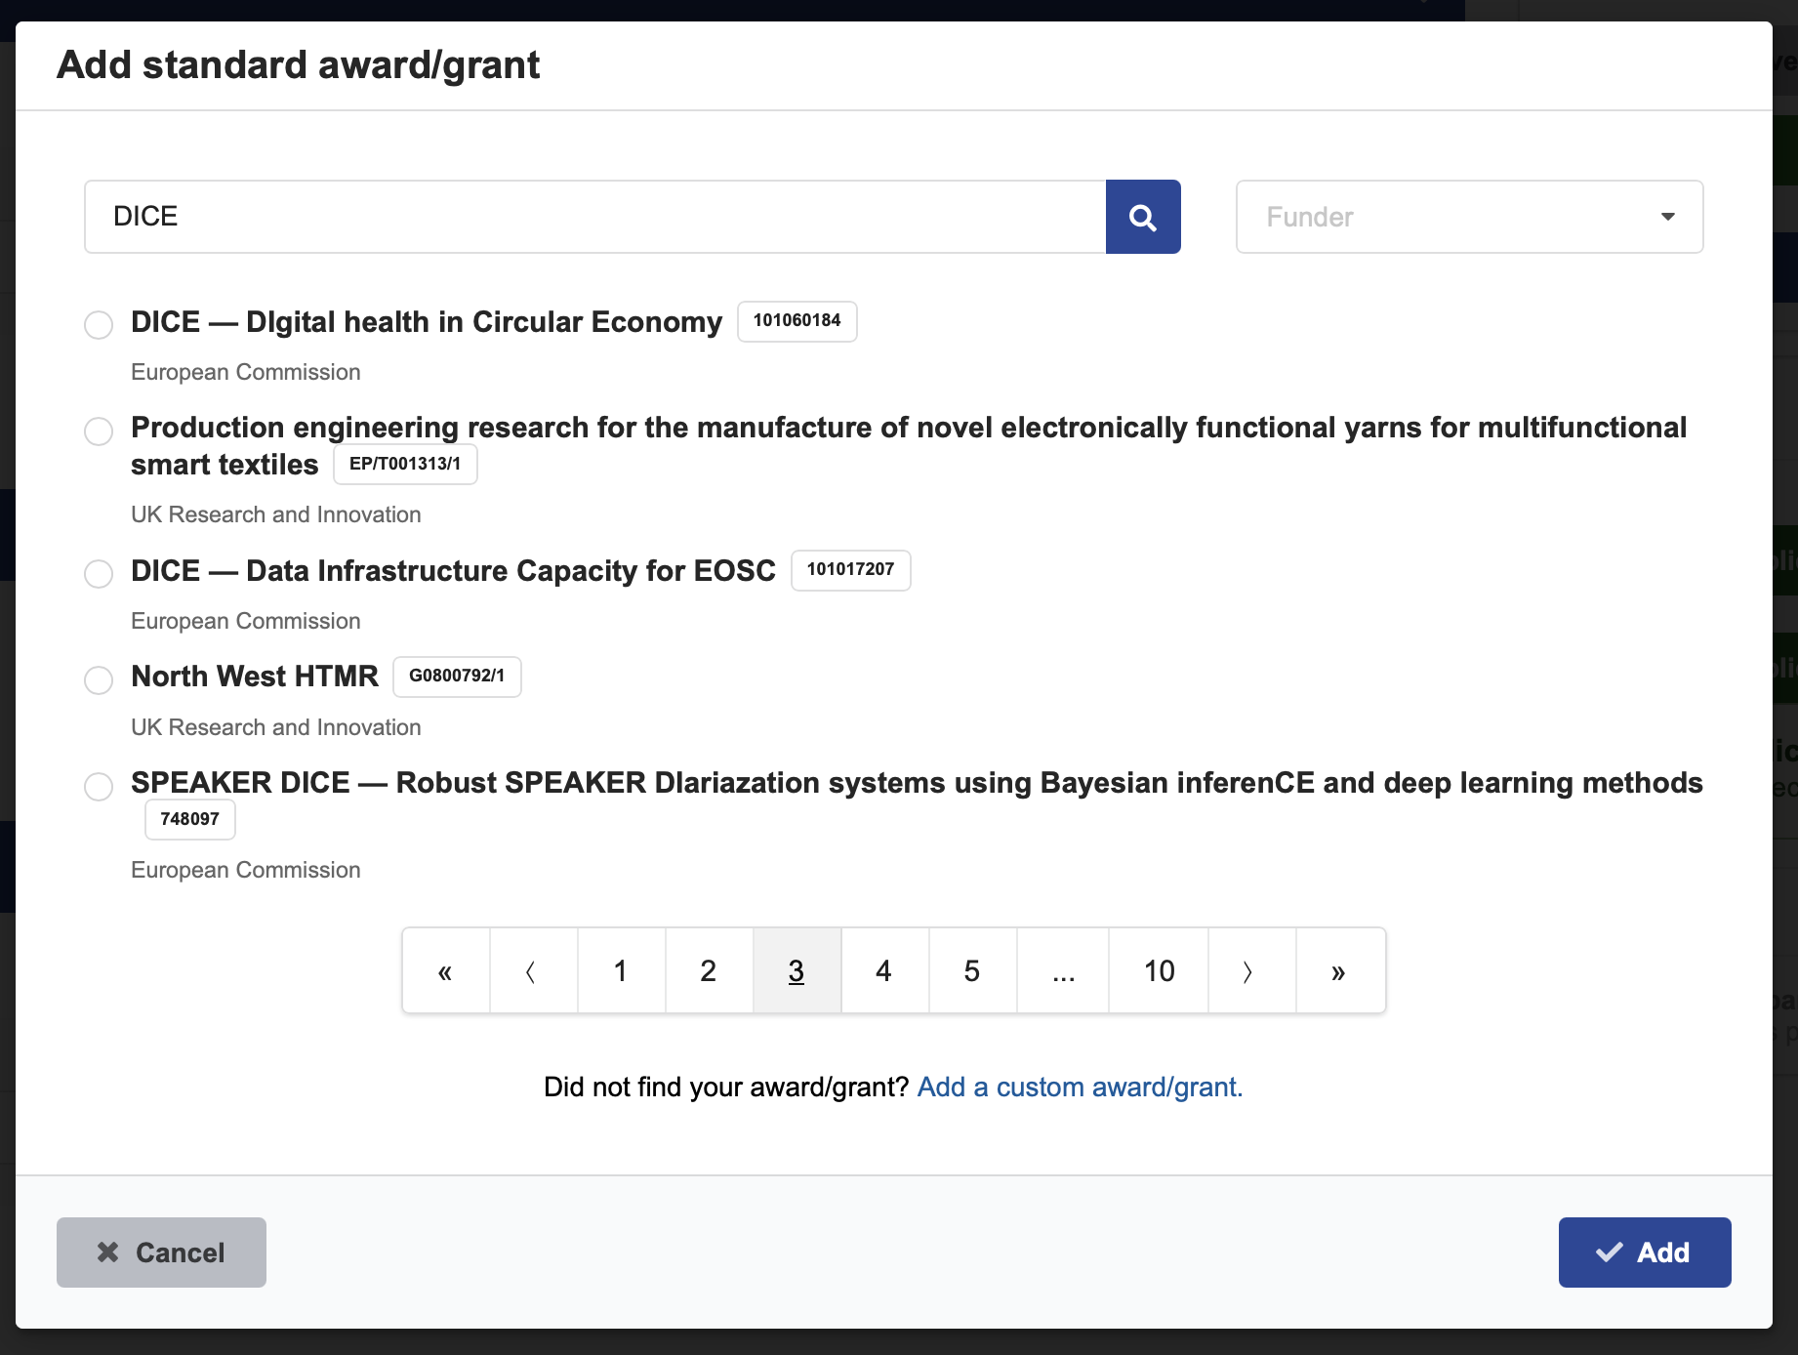This screenshot has height=1355, width=1798.
Task: Jump to results page 10
Action: [1159, 971]
